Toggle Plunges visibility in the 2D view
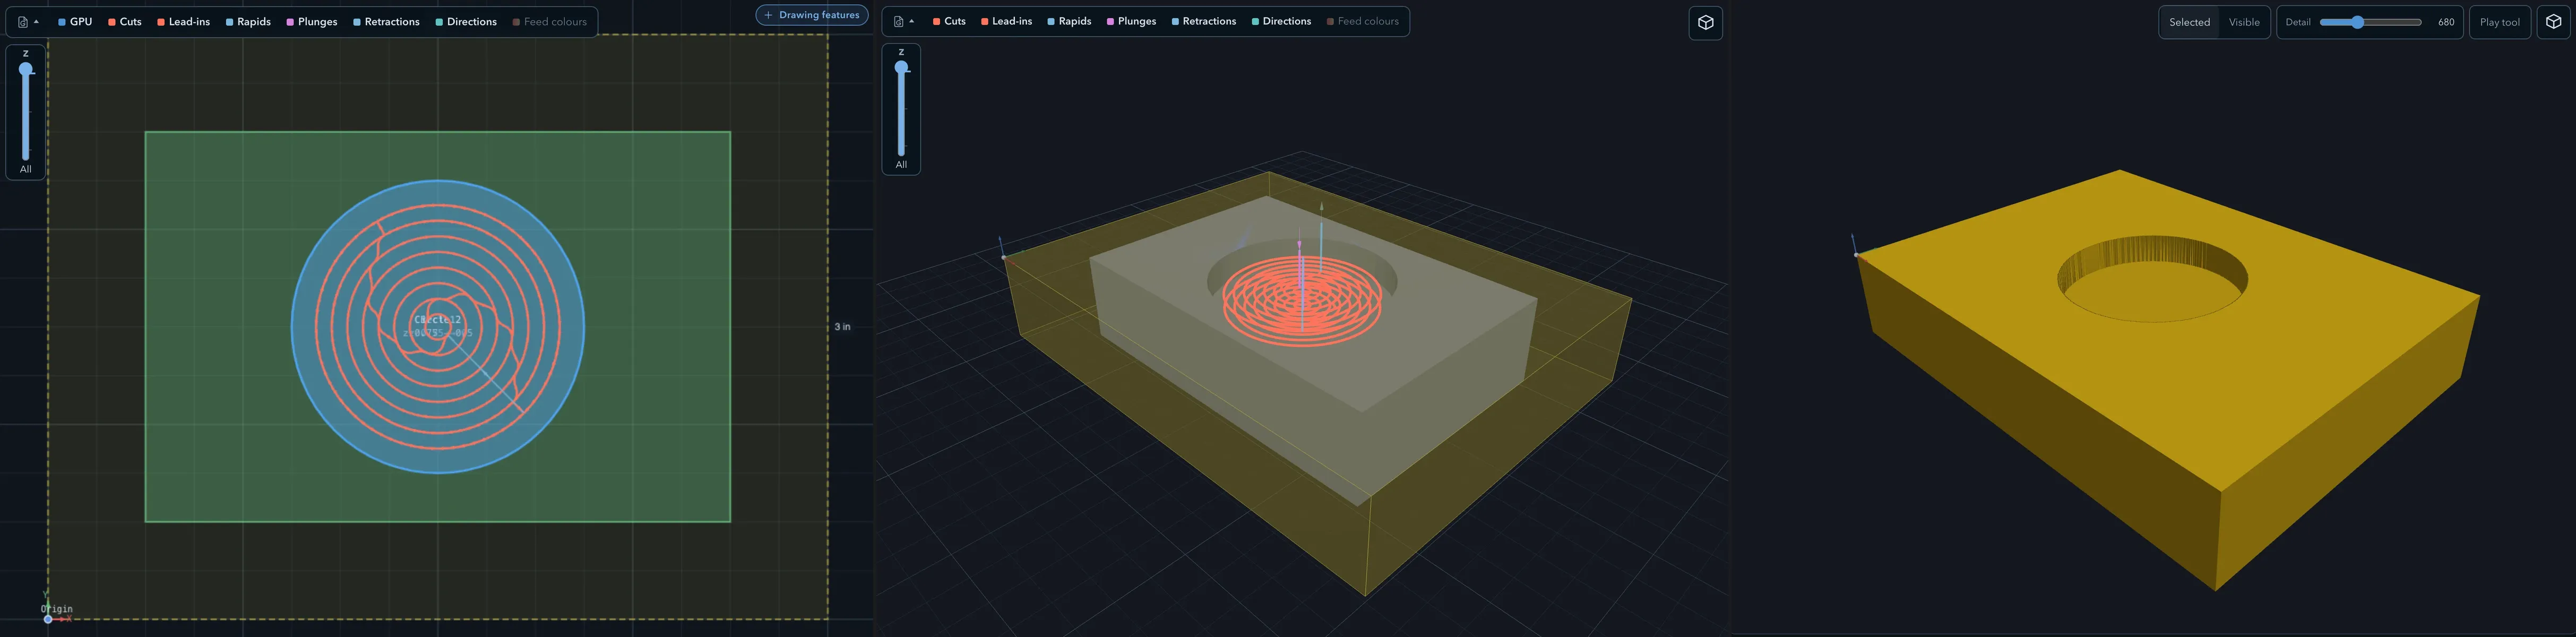The width and height of the screenshot is (2576, 637). click(x=312, y=22)
